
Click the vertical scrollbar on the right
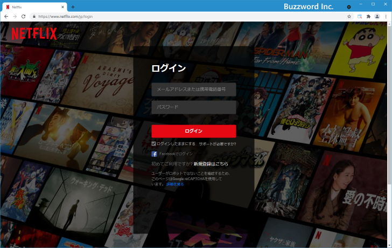(x=389, y=105)
